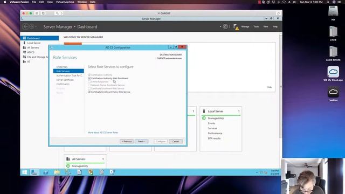Open the HD drive on Mac desktop
345x194 pixels.
click(333, 11)
